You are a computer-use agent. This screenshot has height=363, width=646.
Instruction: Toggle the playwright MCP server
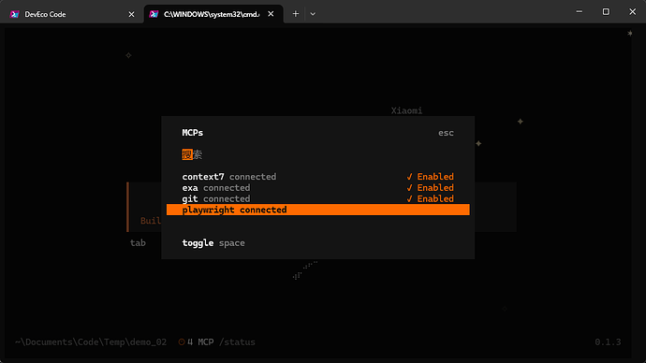point(317,210)
